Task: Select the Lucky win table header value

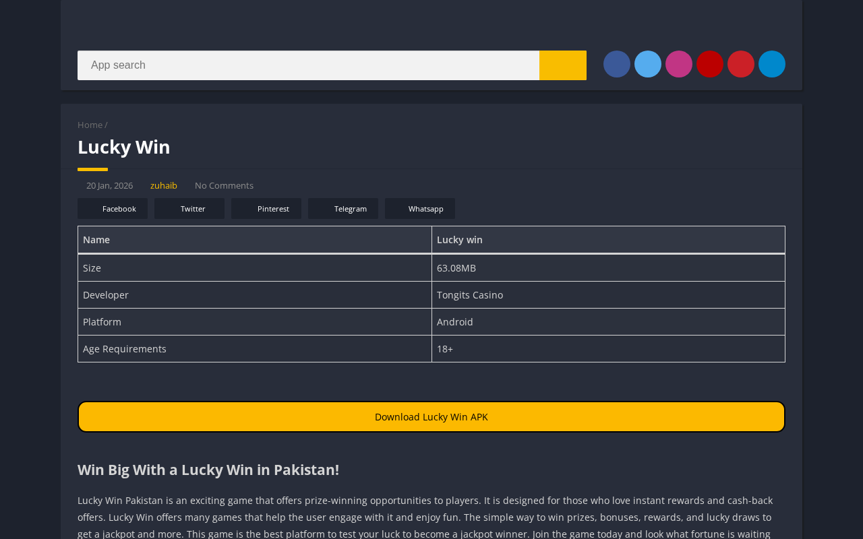Action: 608,240
